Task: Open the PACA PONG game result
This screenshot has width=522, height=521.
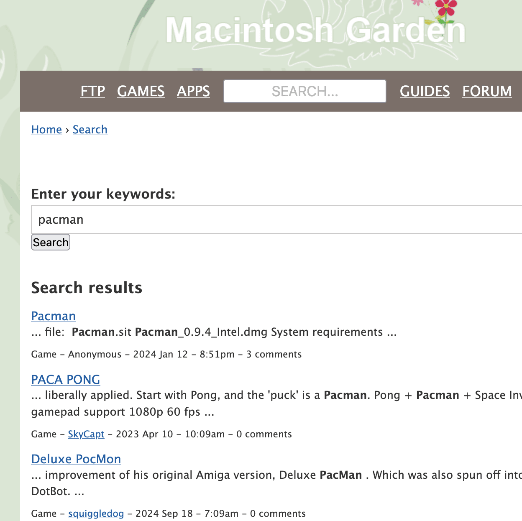Action: [x=66, y=380]
